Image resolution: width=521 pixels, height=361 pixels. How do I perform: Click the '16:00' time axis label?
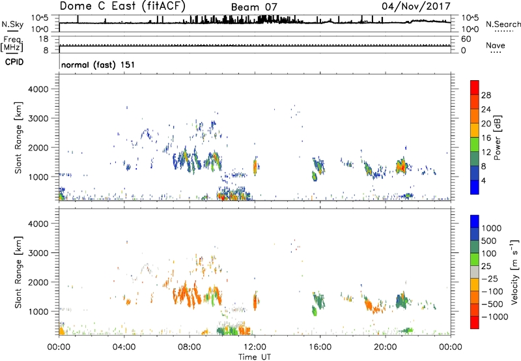click(x=320, y=347)
